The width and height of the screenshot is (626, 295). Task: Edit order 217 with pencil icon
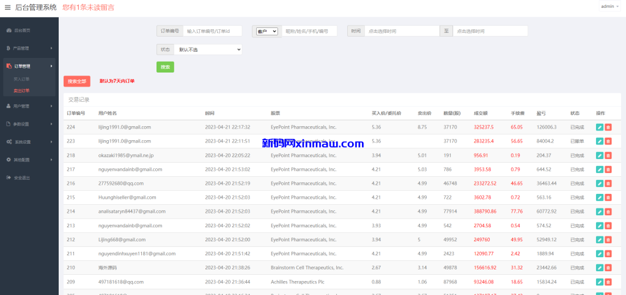click(x=599, y=169)
